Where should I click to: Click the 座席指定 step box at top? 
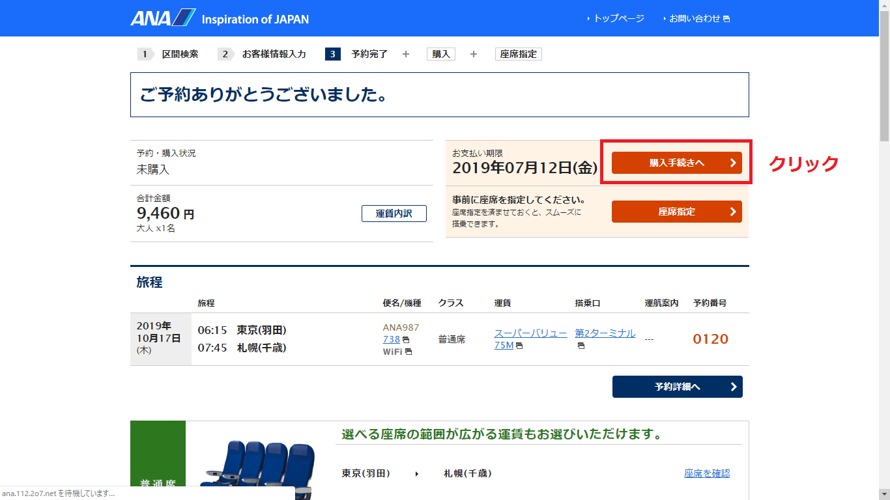pyautogui.click(x=518, y=54)
